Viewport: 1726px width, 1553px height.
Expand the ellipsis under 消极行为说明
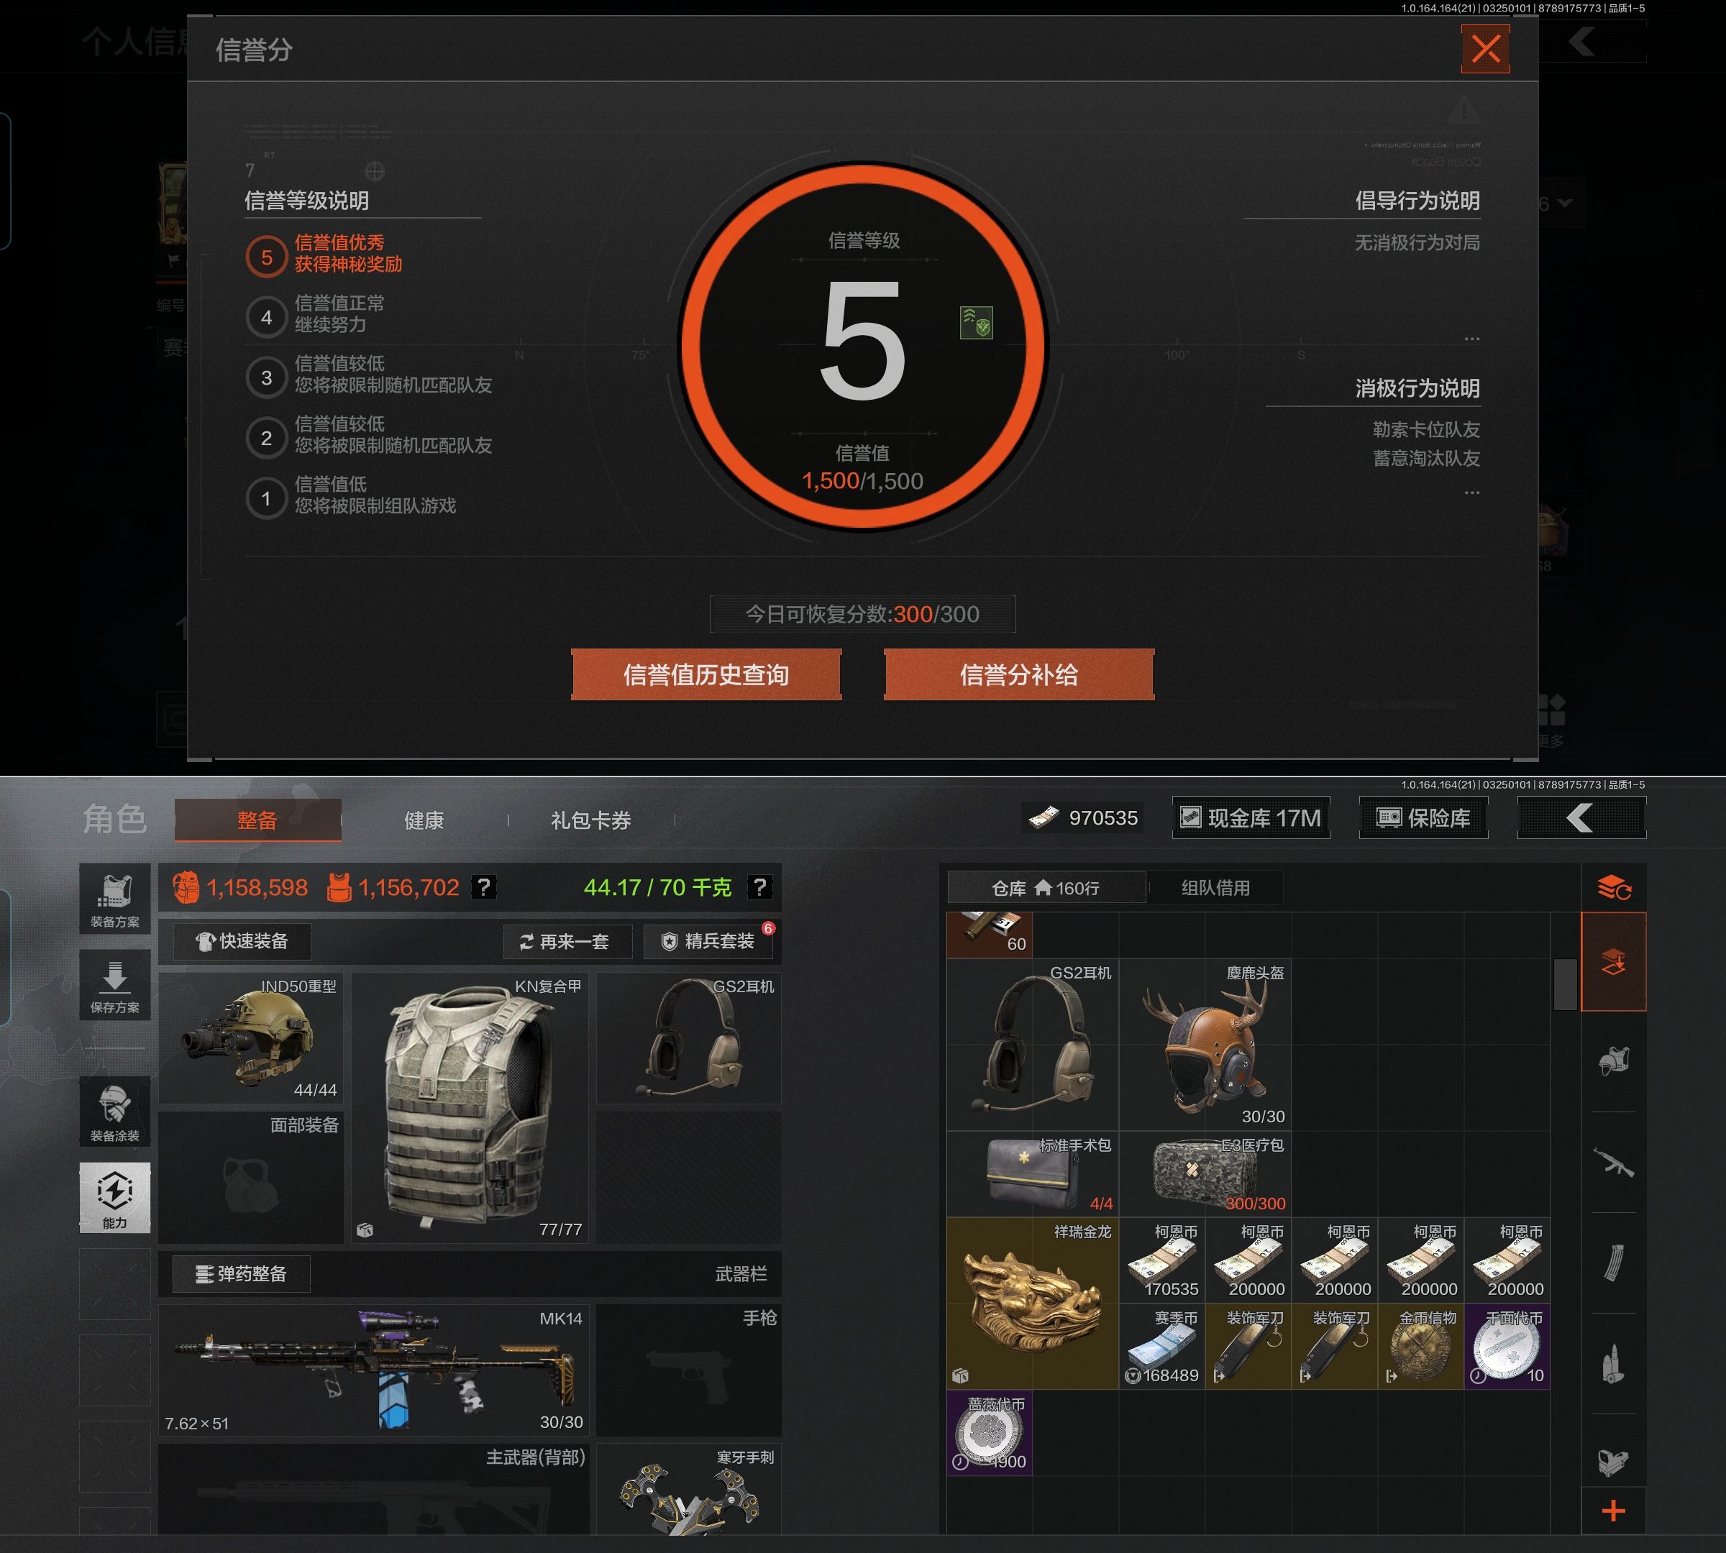1471,493
